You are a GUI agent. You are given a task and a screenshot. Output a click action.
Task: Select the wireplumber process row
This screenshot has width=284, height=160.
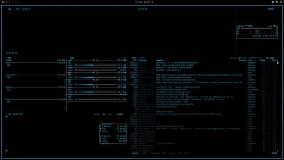(x=203, y=107)
